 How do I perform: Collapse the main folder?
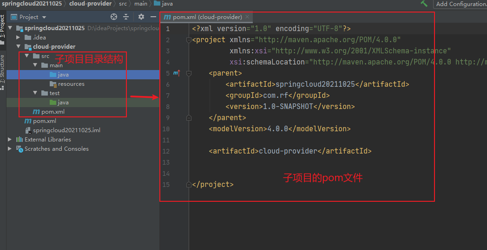click(35, 65)
